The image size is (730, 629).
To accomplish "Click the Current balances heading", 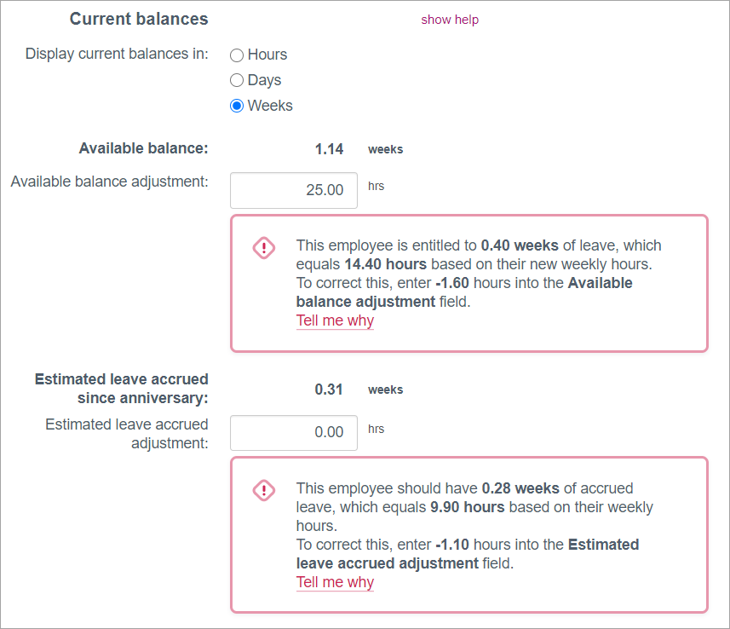I will click(x=139, y=19).
